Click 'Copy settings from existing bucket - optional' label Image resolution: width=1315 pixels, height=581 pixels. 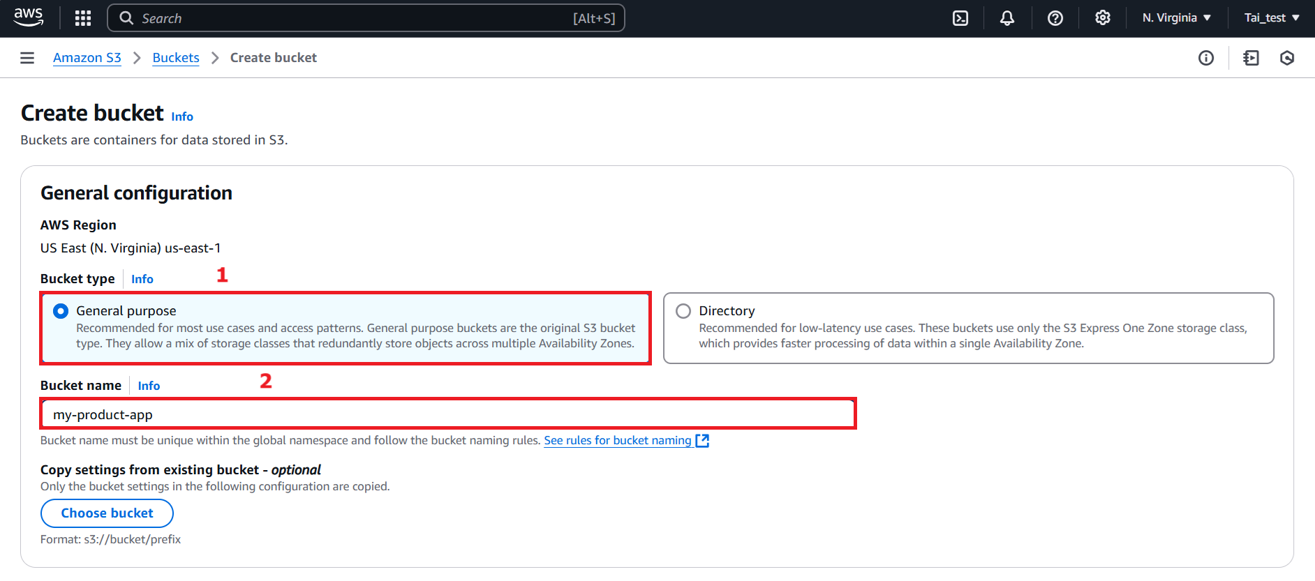coord(181,470)
